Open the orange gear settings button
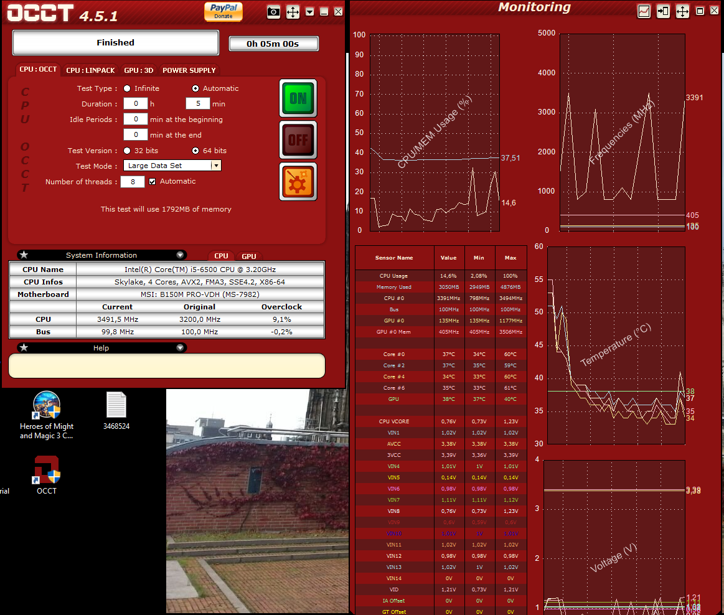This screenshot has width=724, height=615. 298,182
